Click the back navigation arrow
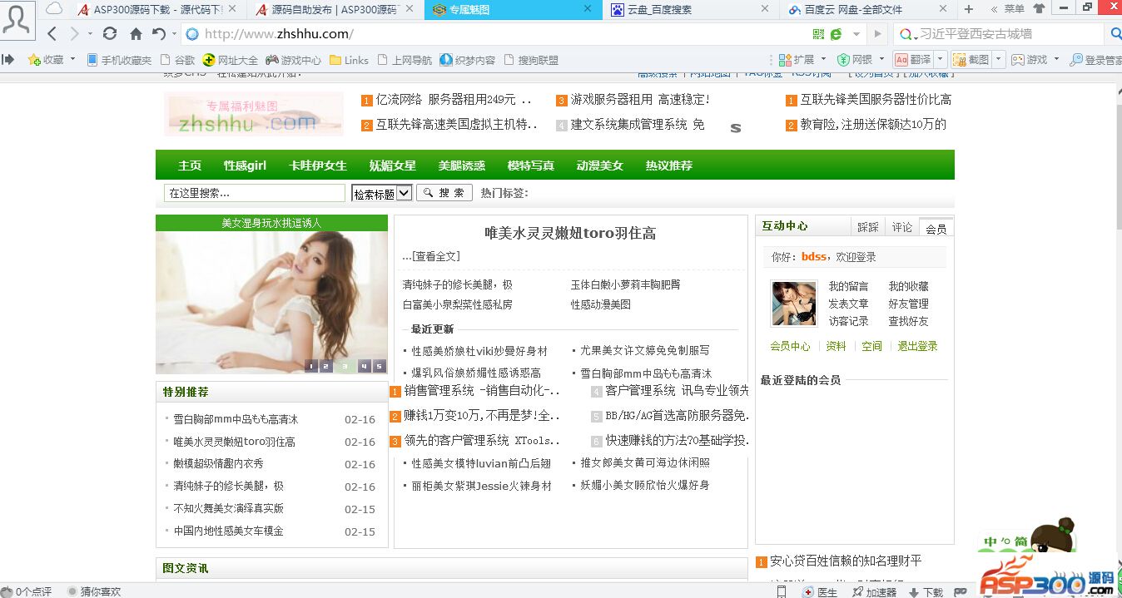Screen dimensions: 1122x598 click(52, 34)
